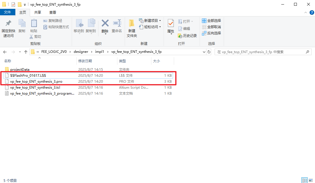Select the Home (主页) tab
The image size is (315, 183).
click(x=23, y=12)
